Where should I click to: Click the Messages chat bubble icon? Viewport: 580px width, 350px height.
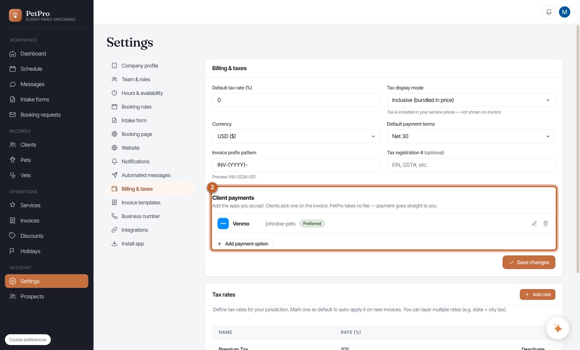pos(13,84)
